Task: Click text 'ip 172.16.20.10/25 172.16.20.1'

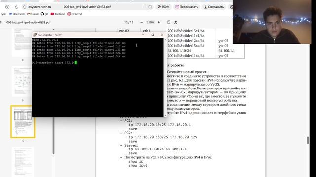Action: (x=159, y=125)
